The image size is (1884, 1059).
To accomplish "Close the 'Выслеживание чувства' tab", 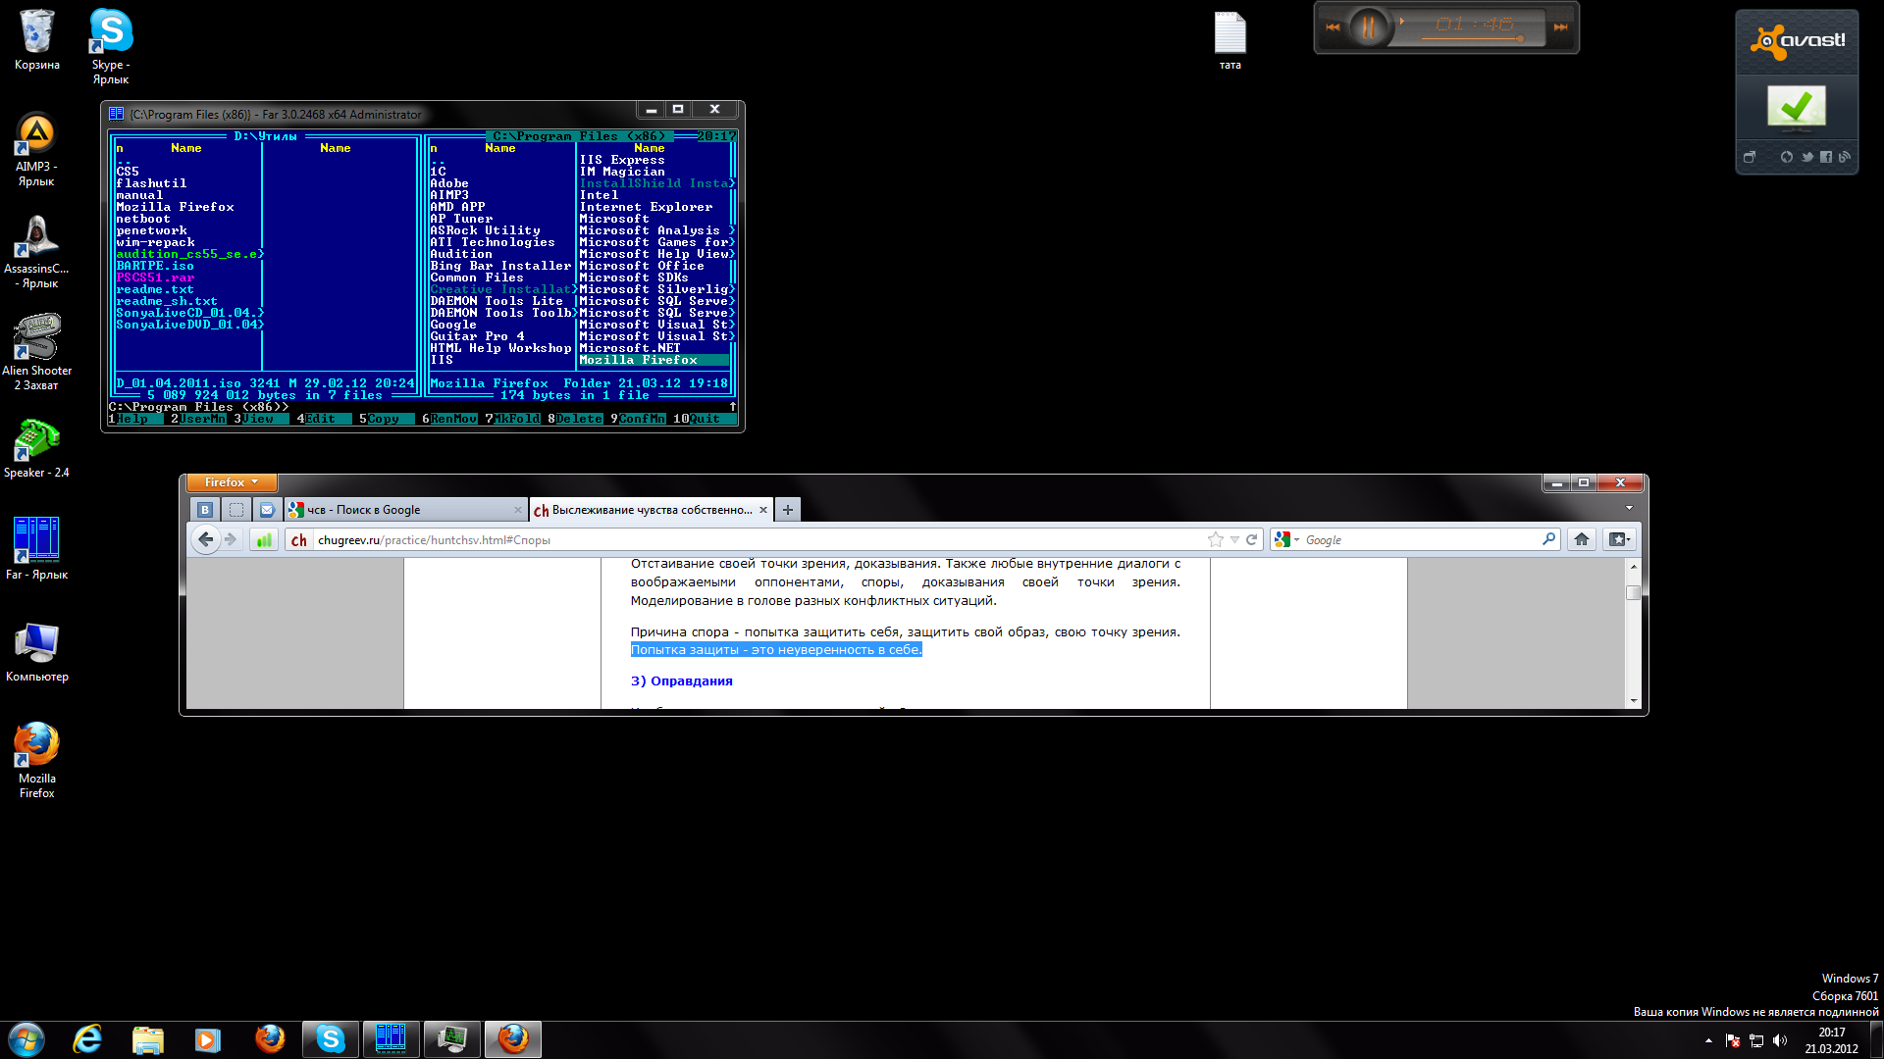I will (762, 510).
